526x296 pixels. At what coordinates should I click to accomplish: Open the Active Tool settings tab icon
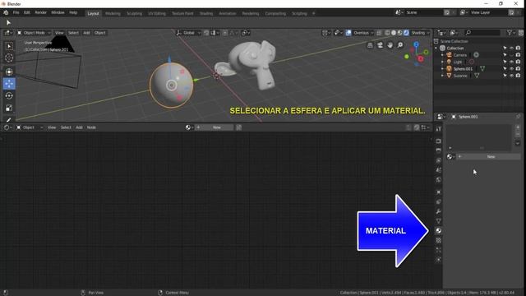point(438,129)
